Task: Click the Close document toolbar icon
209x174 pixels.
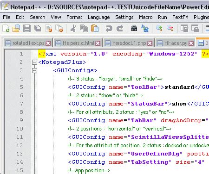Action: tap(48, 29)
